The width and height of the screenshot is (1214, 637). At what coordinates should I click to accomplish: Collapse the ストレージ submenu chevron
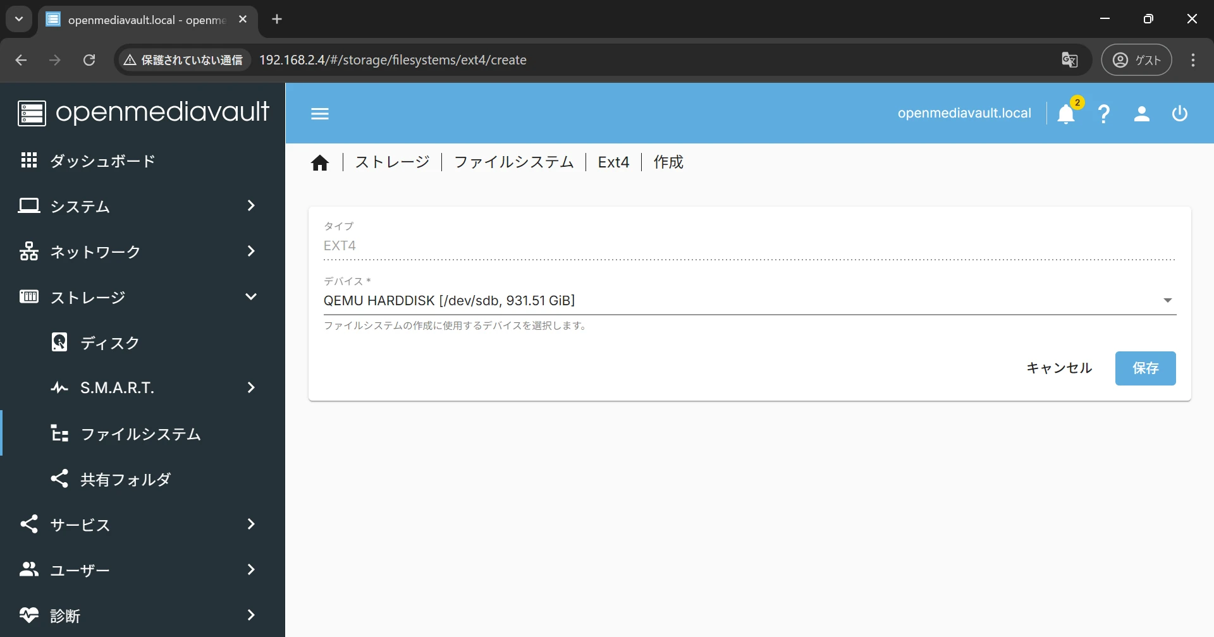[251, 297]
